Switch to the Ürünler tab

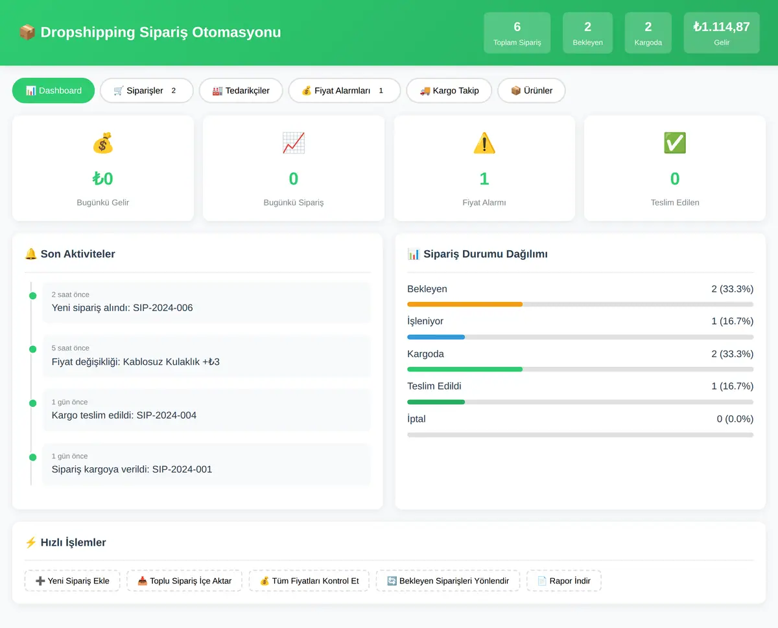click(x=531, y=91)
